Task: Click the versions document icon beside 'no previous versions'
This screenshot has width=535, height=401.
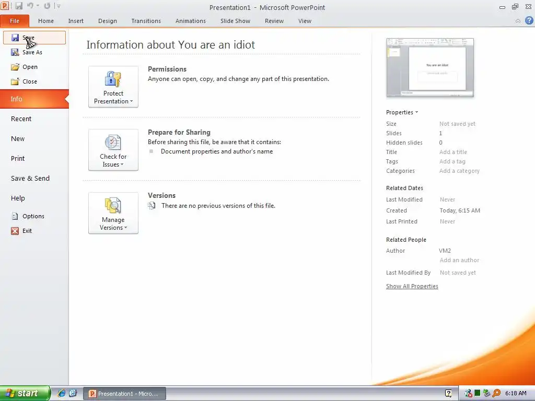Action: tap(152, 205)
